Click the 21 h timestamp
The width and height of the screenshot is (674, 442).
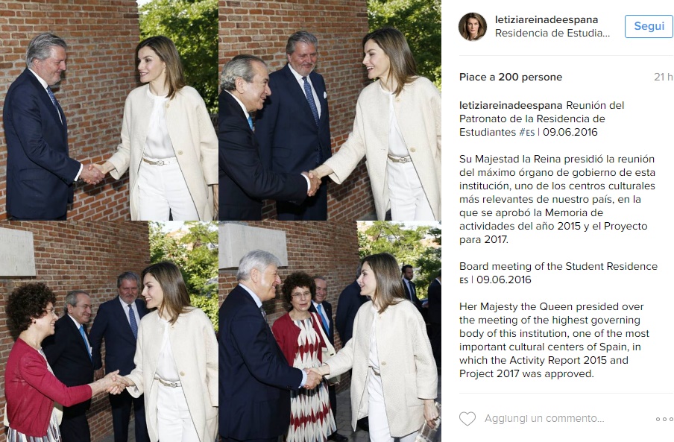click(x=663, y=77)
